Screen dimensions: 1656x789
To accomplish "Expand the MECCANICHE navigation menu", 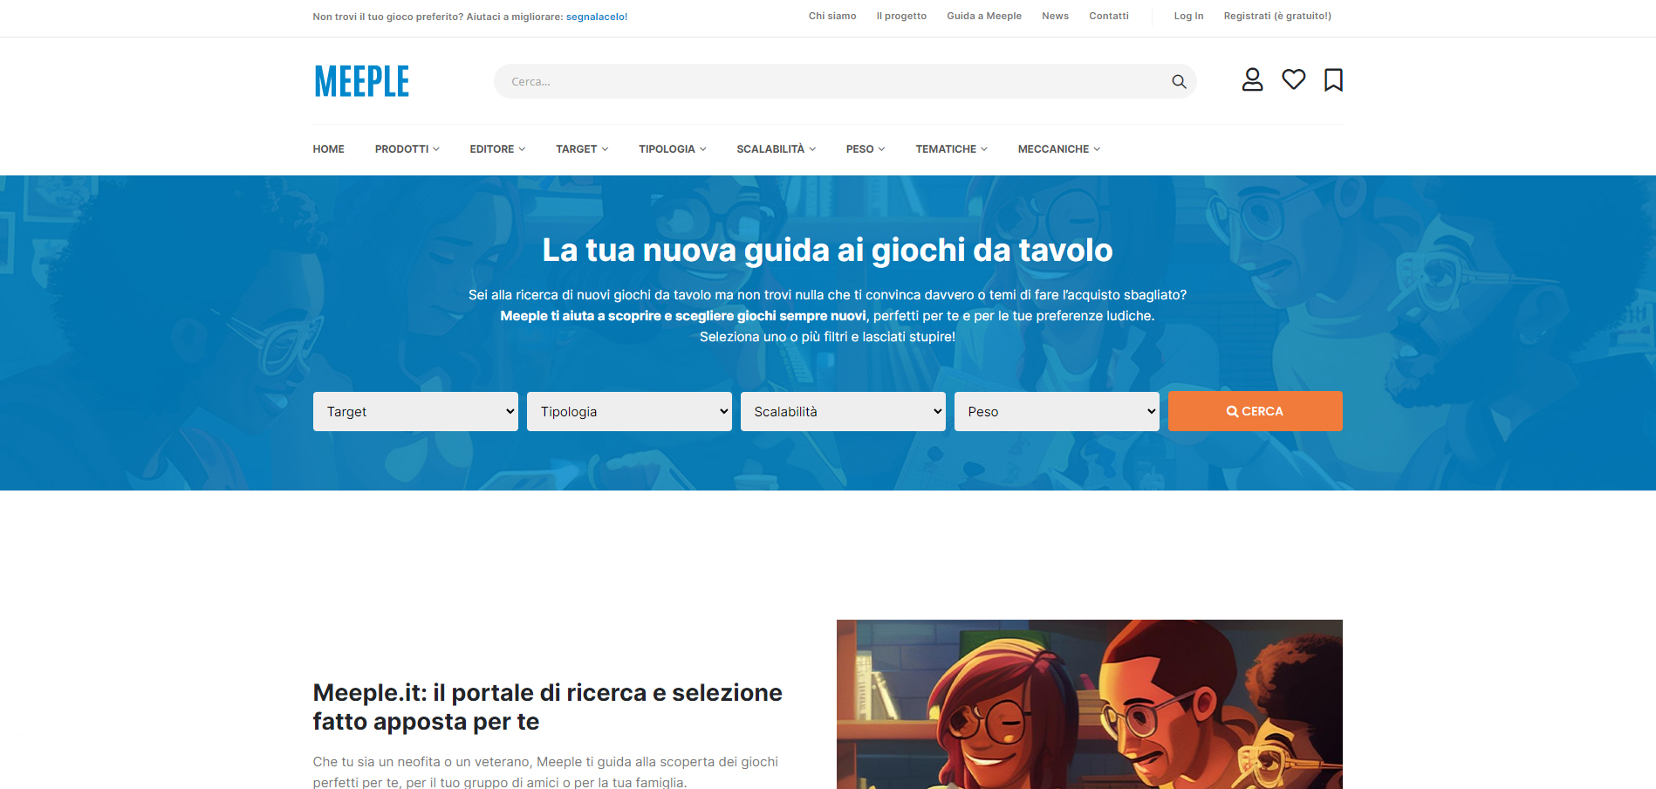I will point(1058,149).
